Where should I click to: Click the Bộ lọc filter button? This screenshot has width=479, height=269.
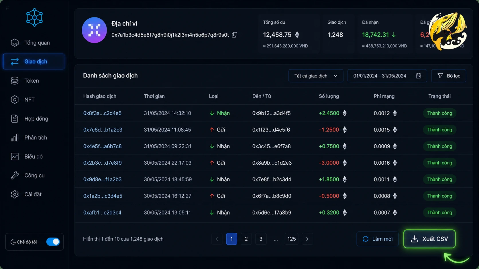(449, 76)
